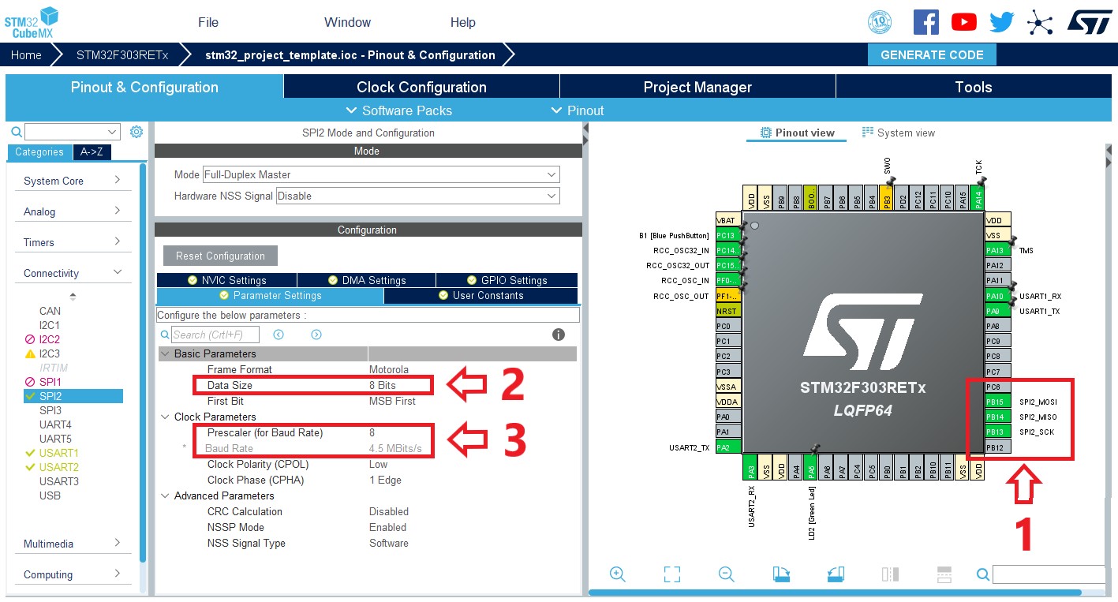Open the YouTube icon link
This screenshot has height=602, width=1118.
tap(964, 22)
